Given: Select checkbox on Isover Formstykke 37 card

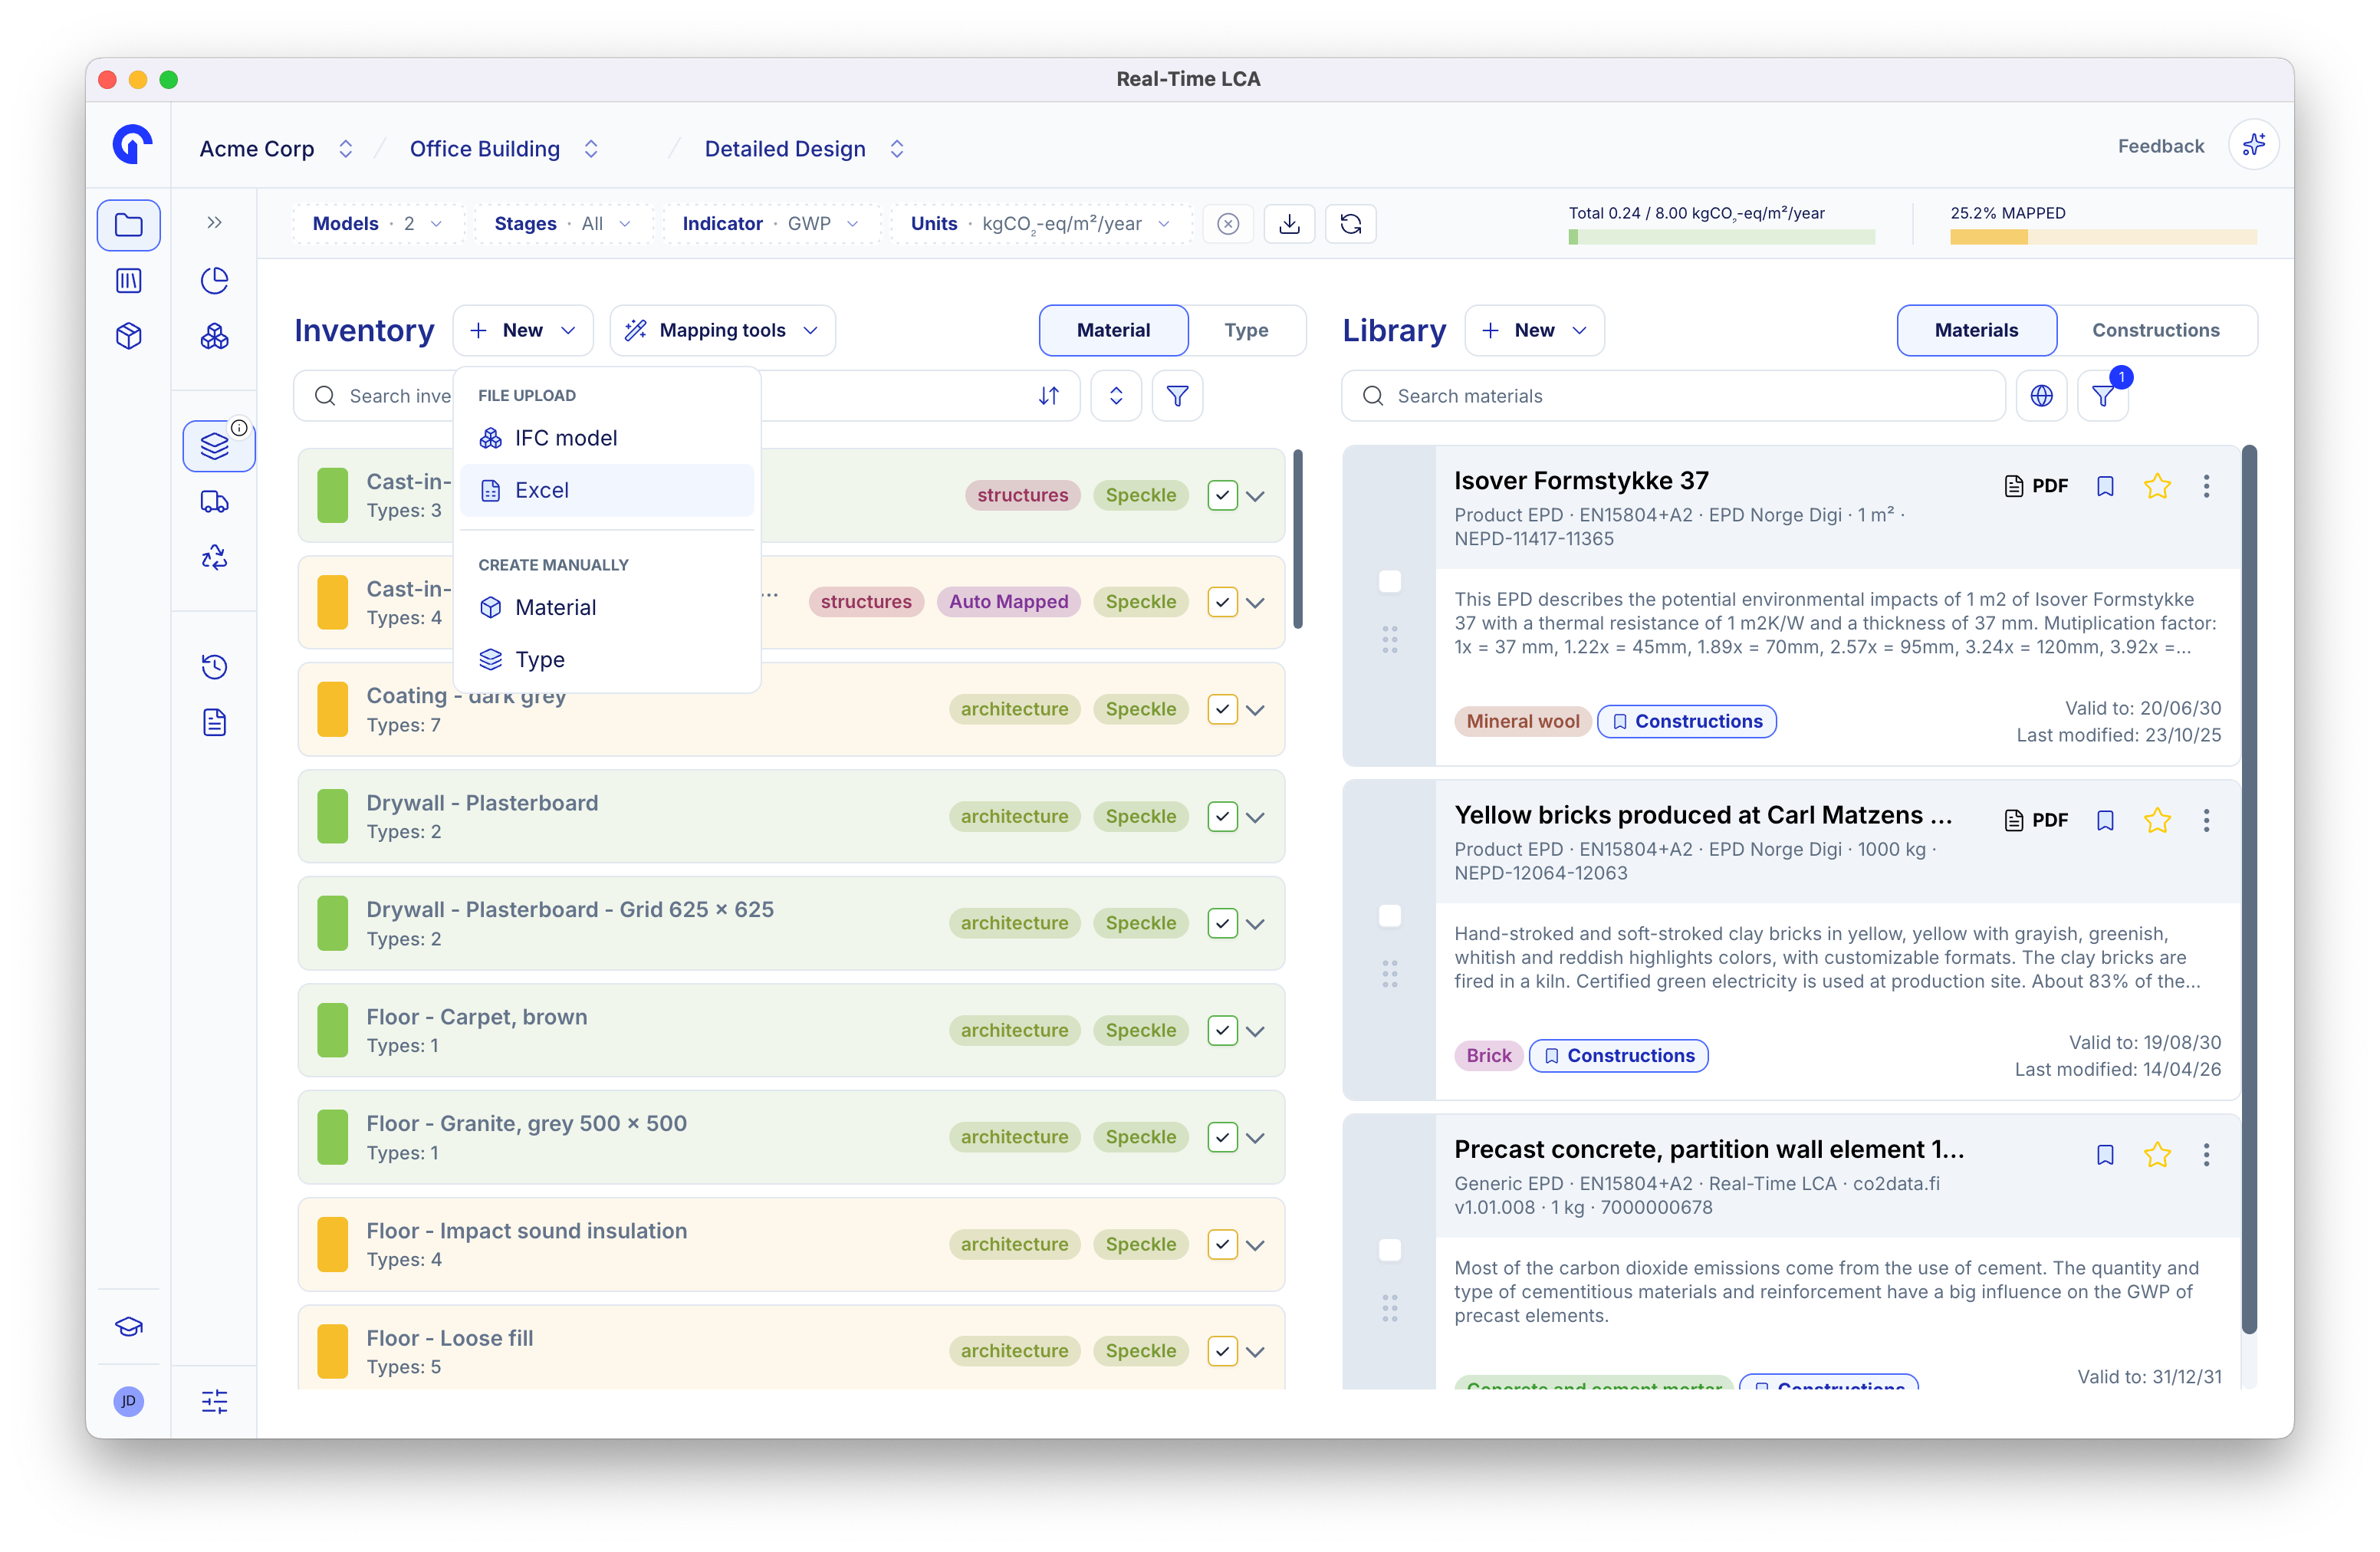Looking at the screenshot, I should (1390, 581).
